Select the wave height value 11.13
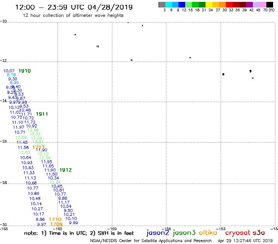This screenshot has height=244, width=278. (x=30, y=178)
